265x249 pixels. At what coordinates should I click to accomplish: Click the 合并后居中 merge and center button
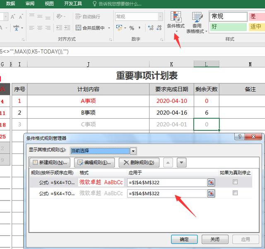pos(94,28)
